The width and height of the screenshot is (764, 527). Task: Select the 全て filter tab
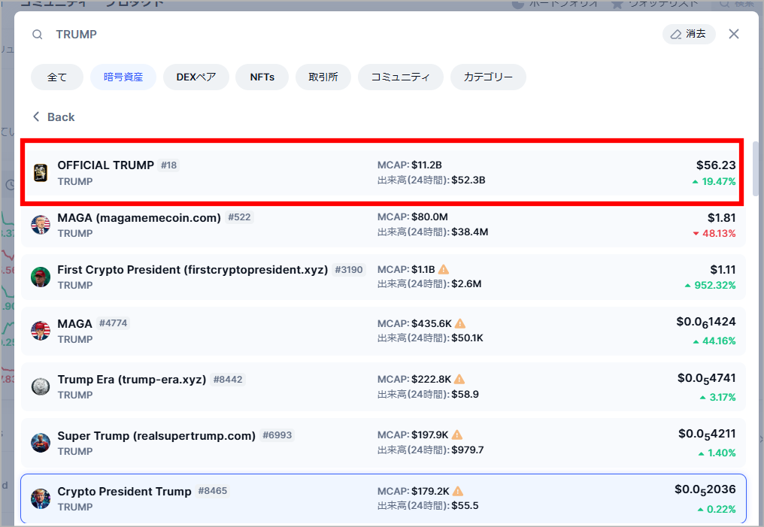[x=57, y=77]
